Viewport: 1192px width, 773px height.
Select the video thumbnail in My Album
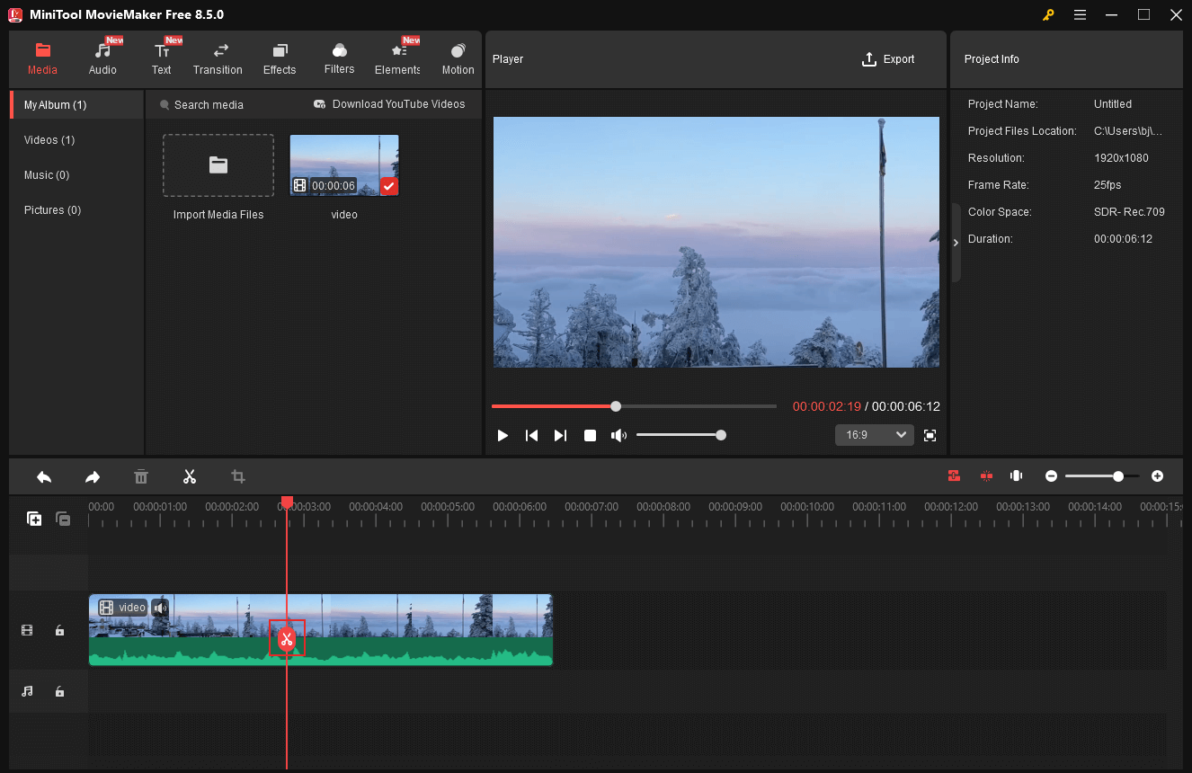coord(343,164)
